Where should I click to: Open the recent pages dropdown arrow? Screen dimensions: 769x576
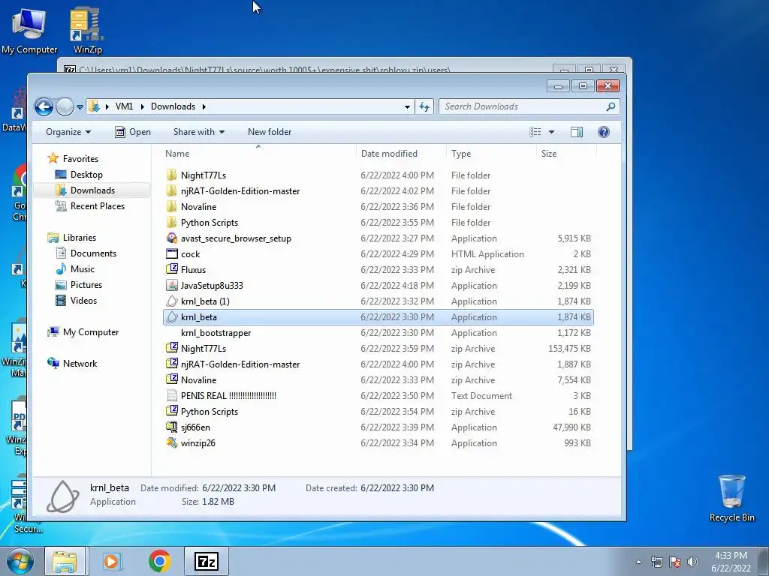tap(80, 106)
